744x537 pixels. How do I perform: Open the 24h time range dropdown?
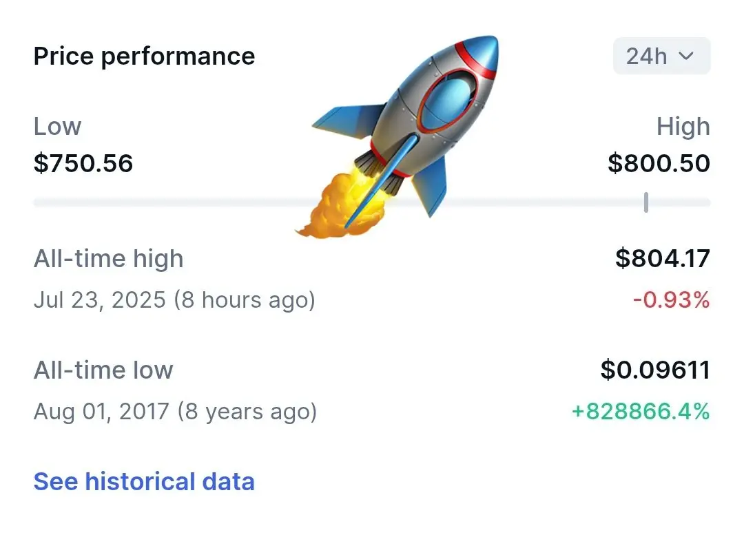tap(662, 56)
